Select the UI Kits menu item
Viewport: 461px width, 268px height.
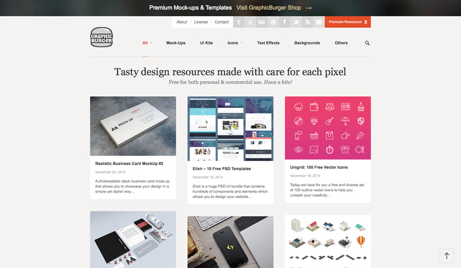(x=206, y=43)
